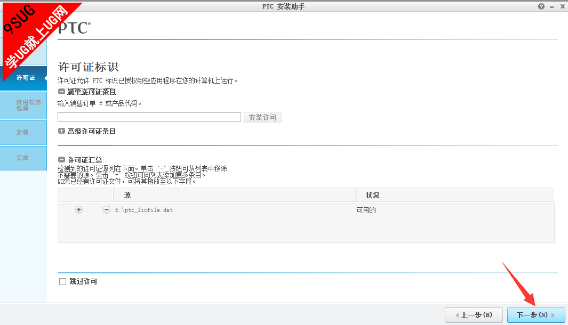Click the PTC logo
This screenshot has width=568, height=325.
(74, 28)
